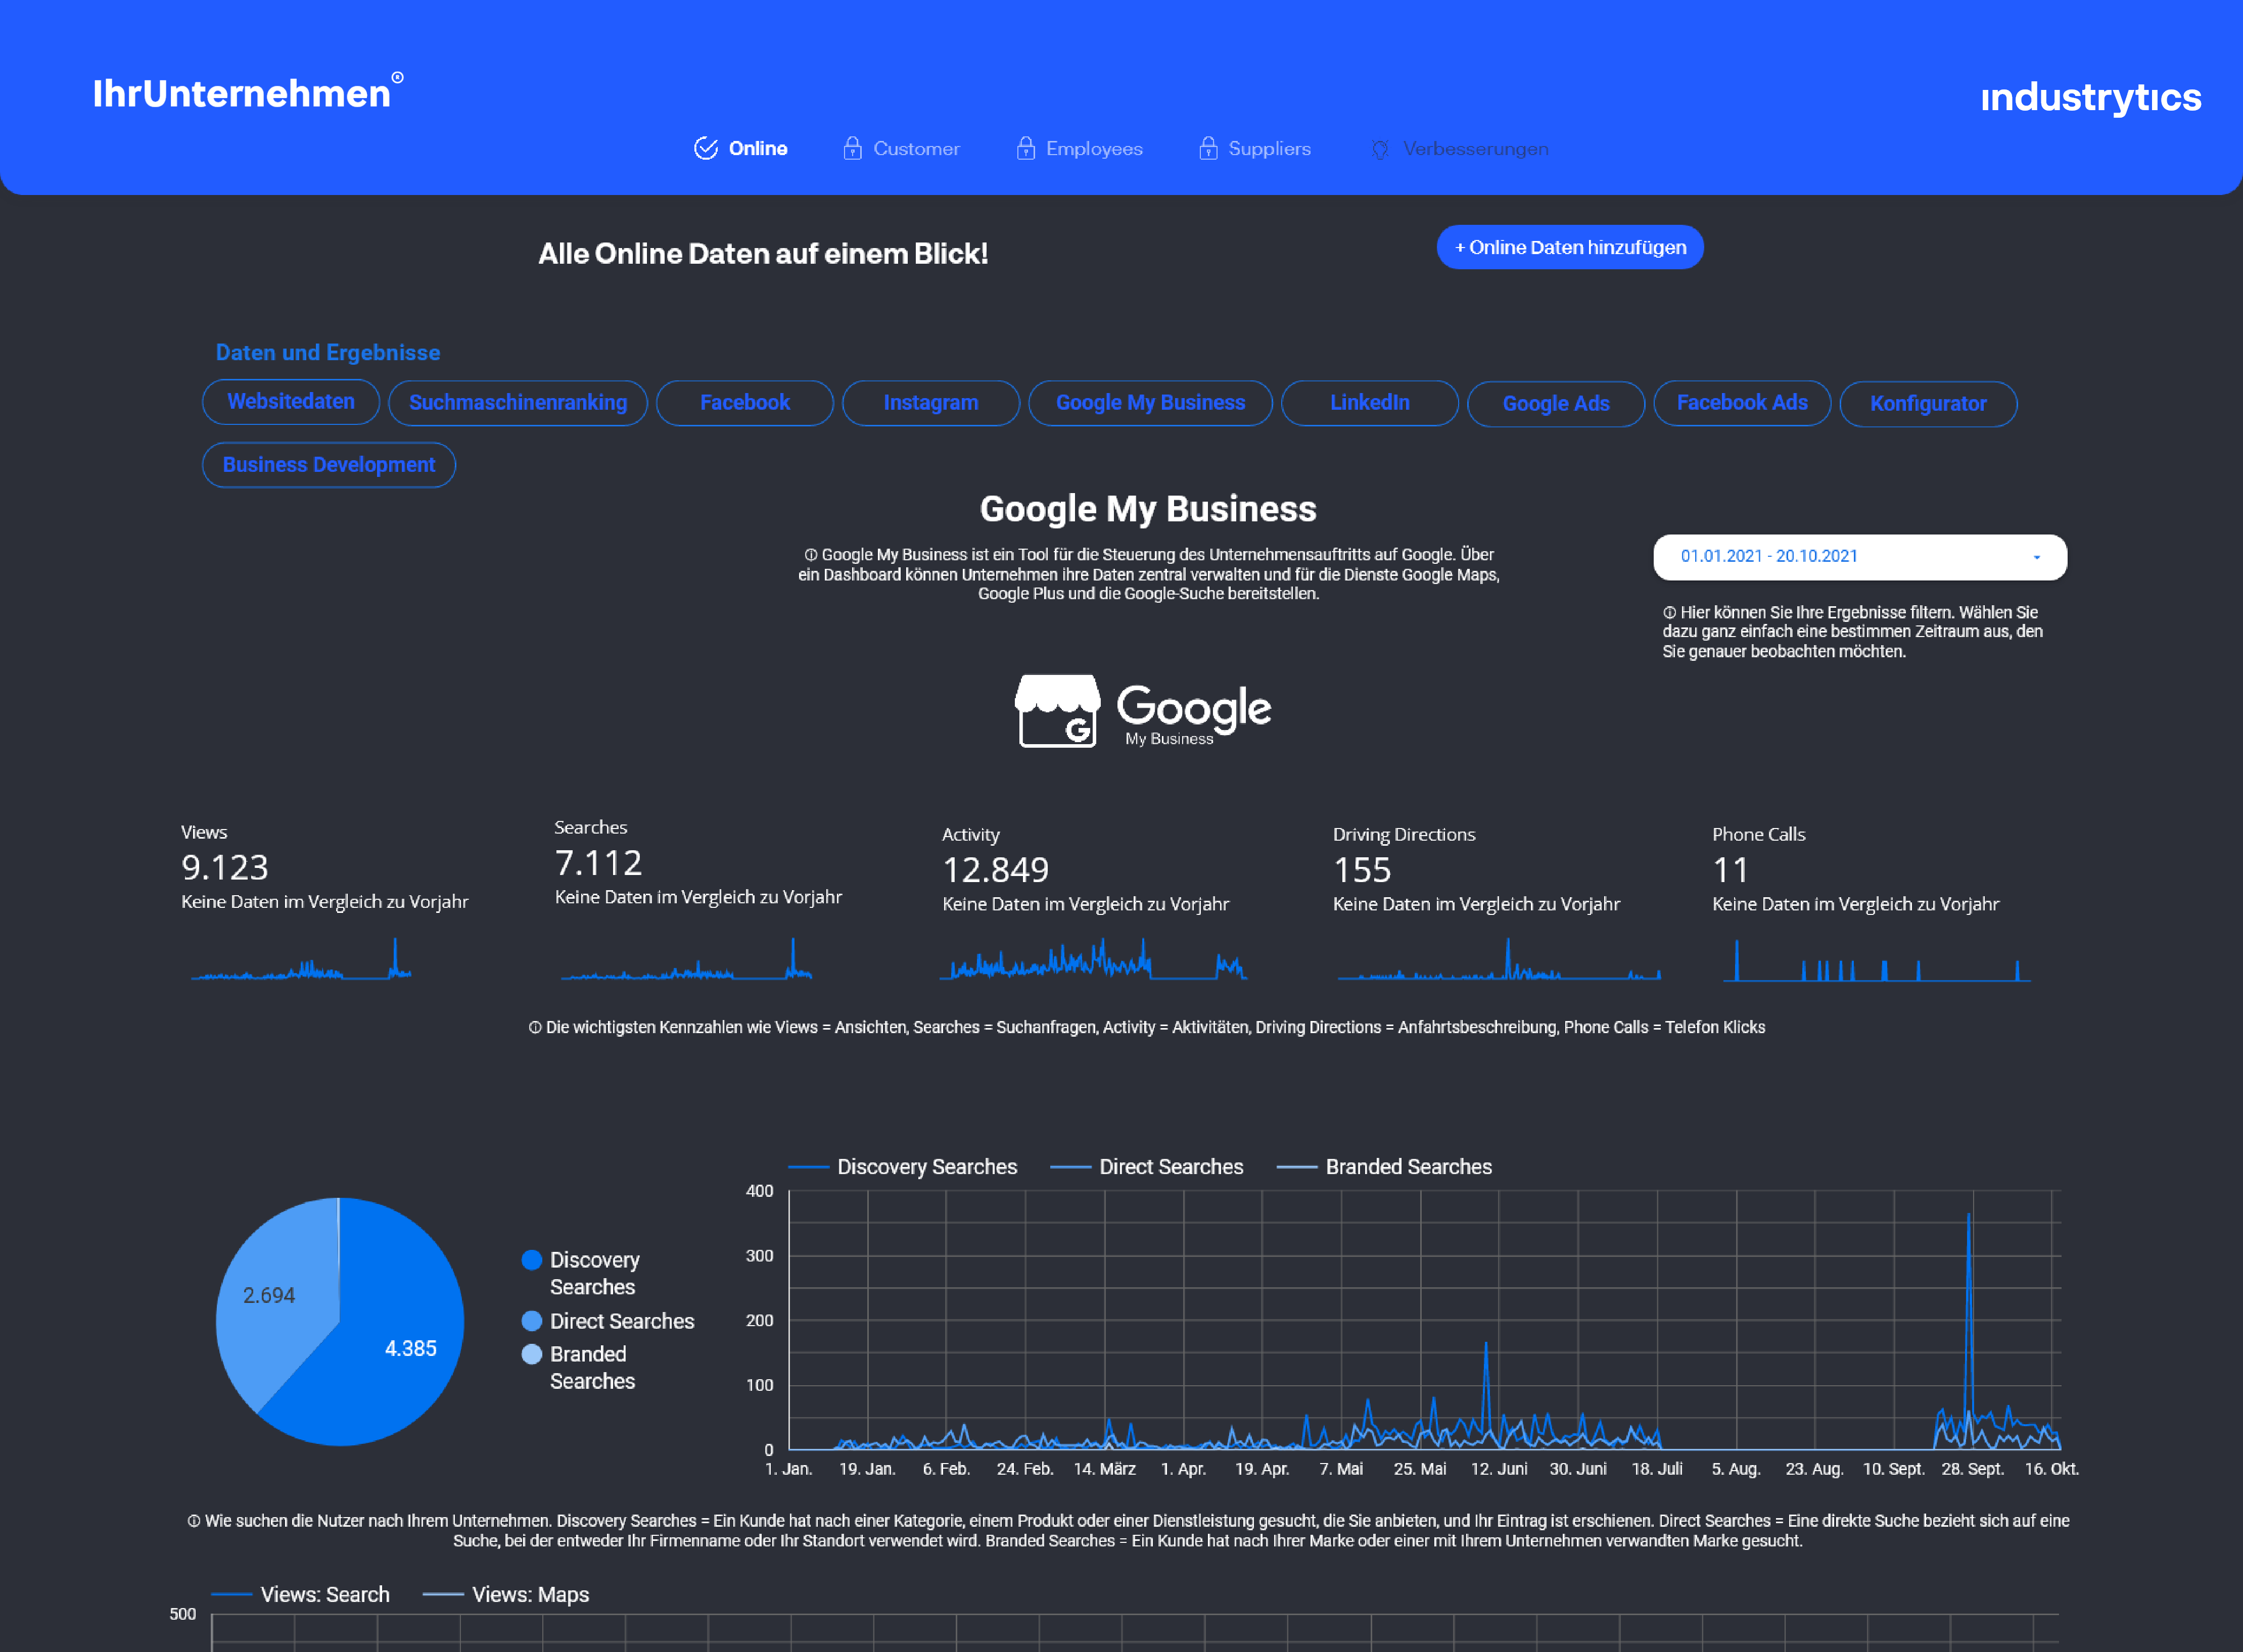The width and height of the screenshot is (2243, 1652).
Task: Click the Employees lock icon
Action: click(1024, 148)
